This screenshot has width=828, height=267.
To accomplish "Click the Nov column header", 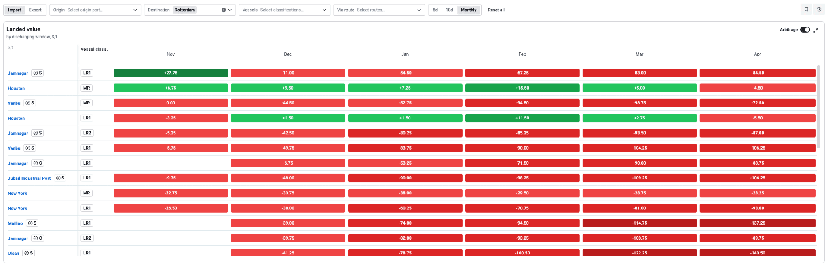I will [171, 54].
